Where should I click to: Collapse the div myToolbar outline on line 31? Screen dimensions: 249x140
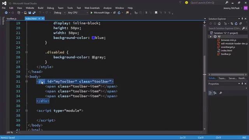(x=26, y=81)
